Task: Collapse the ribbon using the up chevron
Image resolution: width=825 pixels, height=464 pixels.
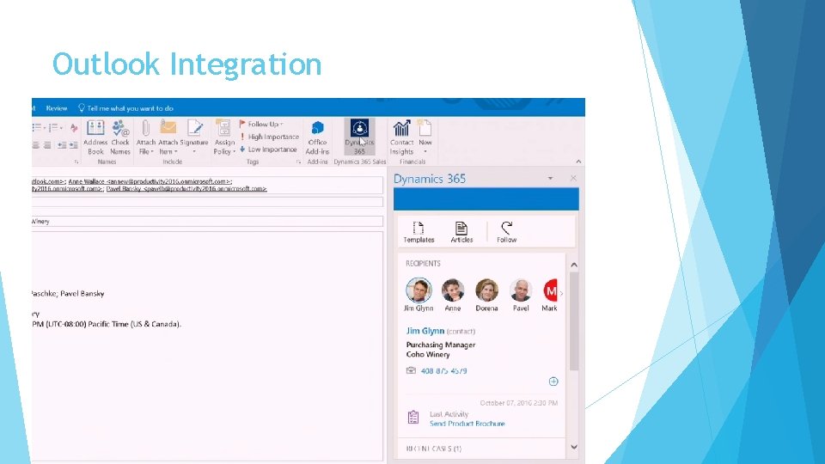Action: click(x=578, y=162)
